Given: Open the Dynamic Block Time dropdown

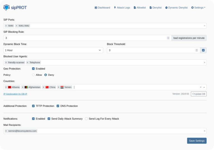Looking at the screenshot, I should (53, 50).
